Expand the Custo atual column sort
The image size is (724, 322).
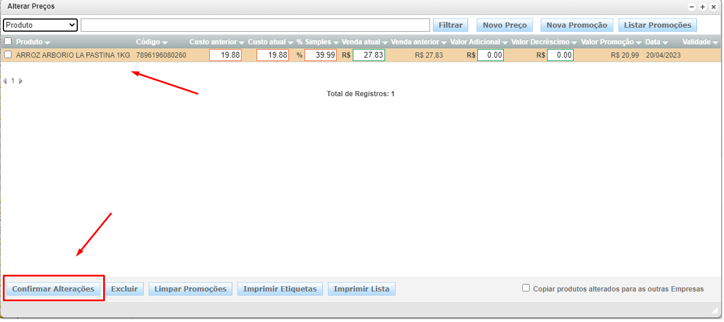click(291, 43)
